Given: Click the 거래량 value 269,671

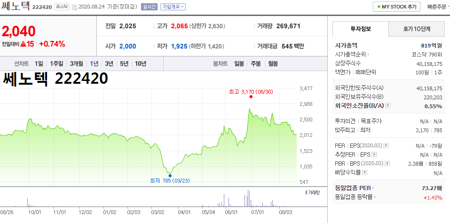Looking at the screenshot, I should tap(288, 26).
